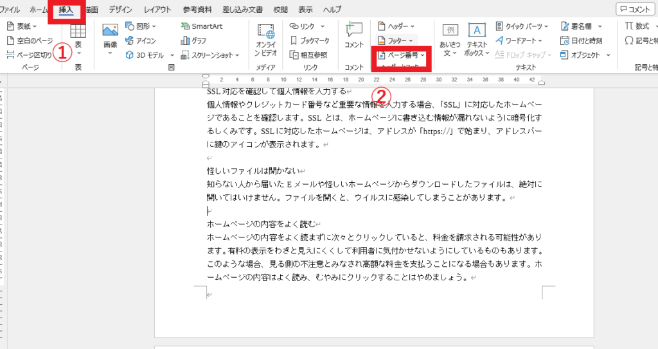Expand the 署名欄 dropdown arrow
Viewport: 658px width, 349px height.
coord(600,26)
